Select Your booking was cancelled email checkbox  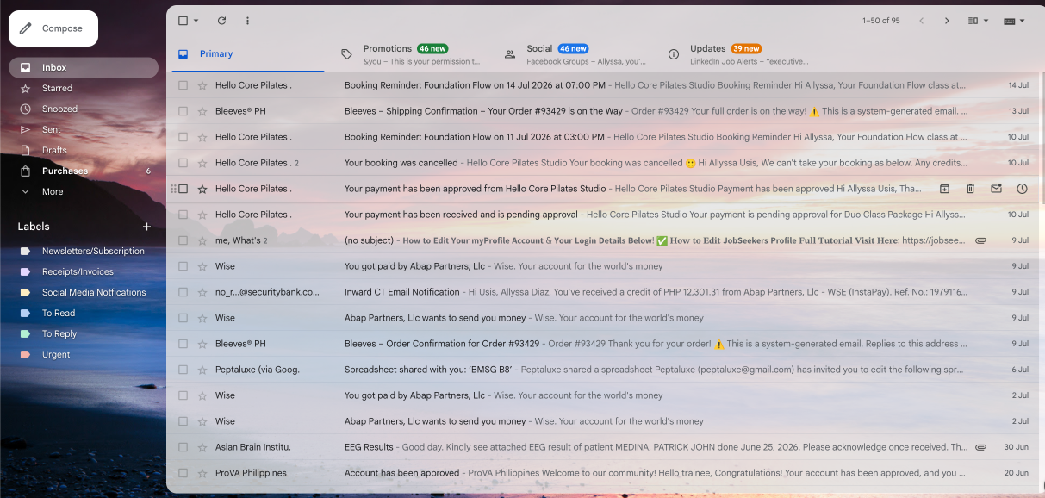point(183,163)
